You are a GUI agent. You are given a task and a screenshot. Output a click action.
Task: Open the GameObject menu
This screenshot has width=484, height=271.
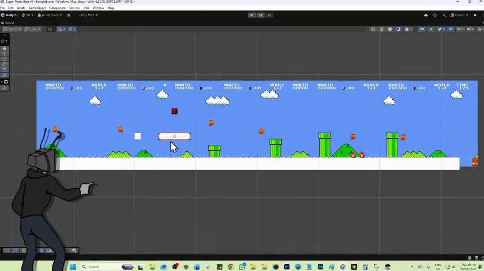pos(37,8)
